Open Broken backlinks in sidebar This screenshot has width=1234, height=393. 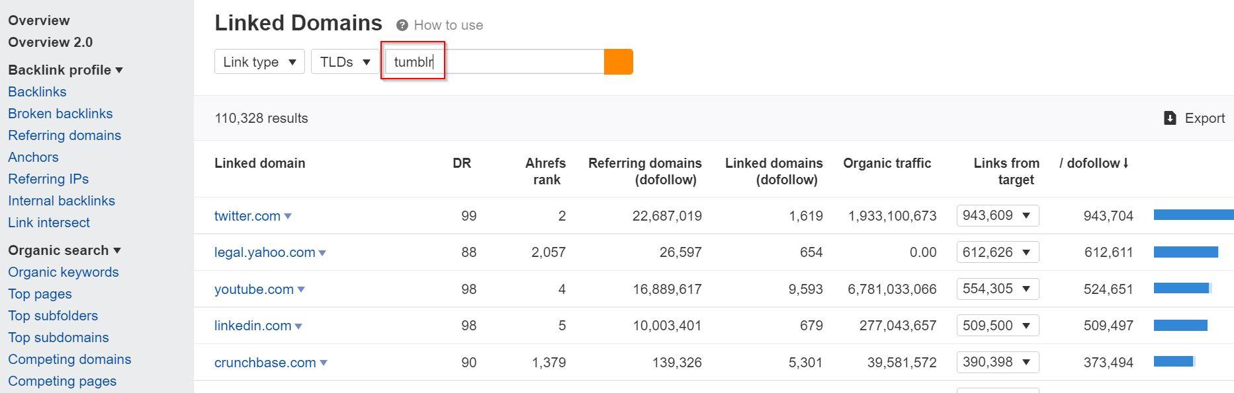[x=60, y=114]
